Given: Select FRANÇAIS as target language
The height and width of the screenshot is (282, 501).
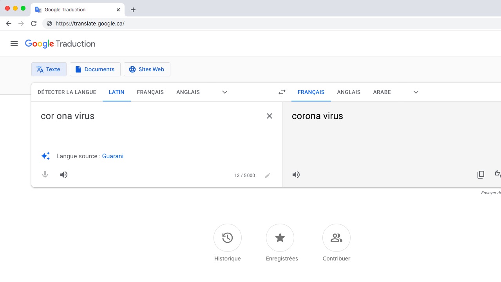Looking at the screenshot, I should (311, 92).
